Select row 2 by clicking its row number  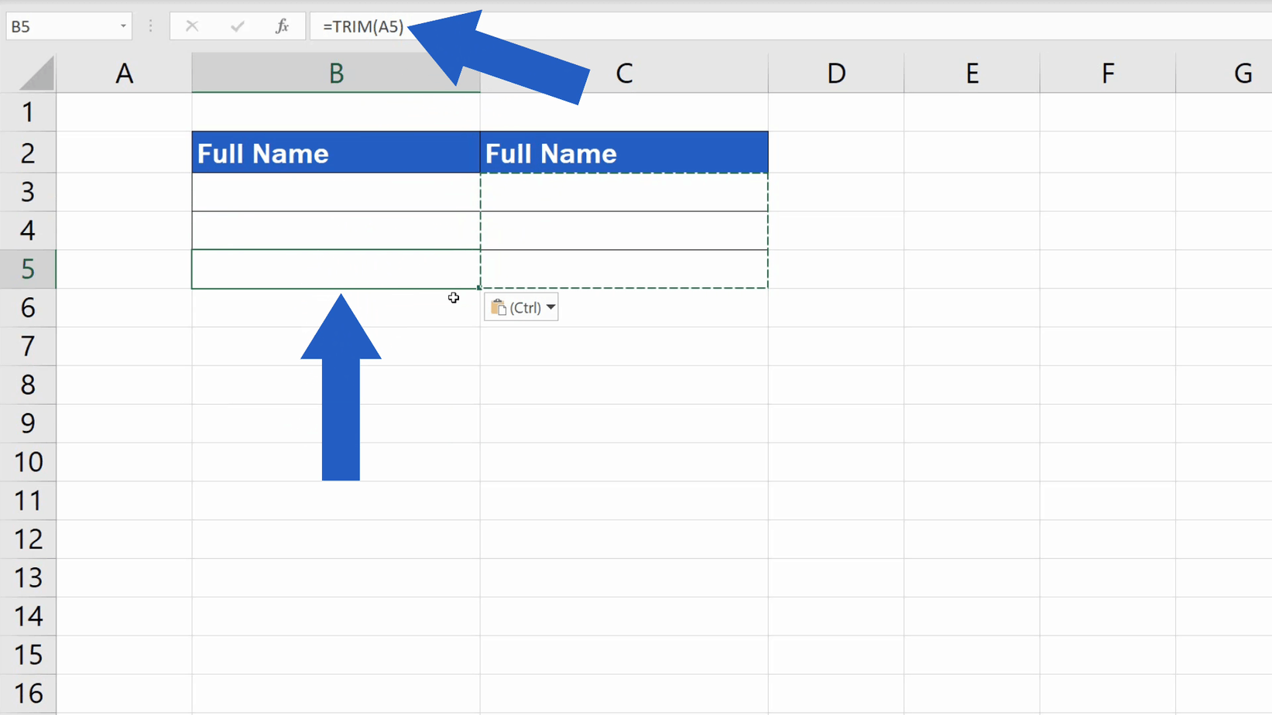coord(28,152)
